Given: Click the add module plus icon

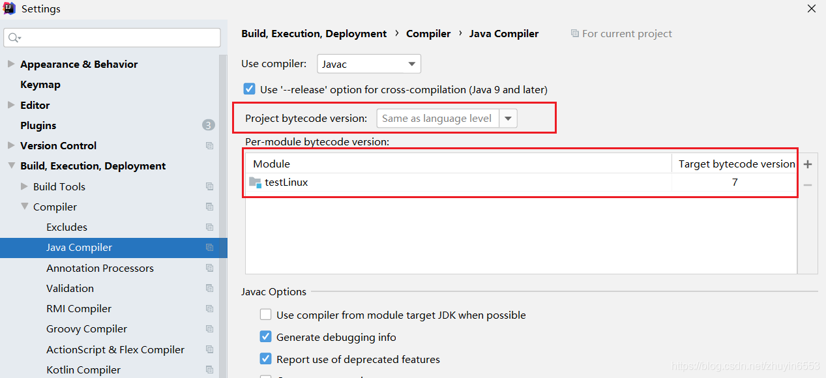Looking at the screenshot, I should pos(808,164).
